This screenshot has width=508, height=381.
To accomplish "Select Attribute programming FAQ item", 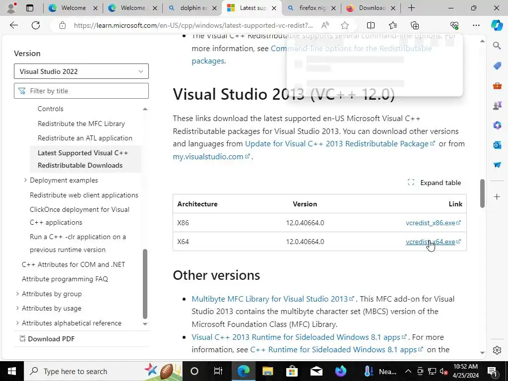I will pos(65,279).
